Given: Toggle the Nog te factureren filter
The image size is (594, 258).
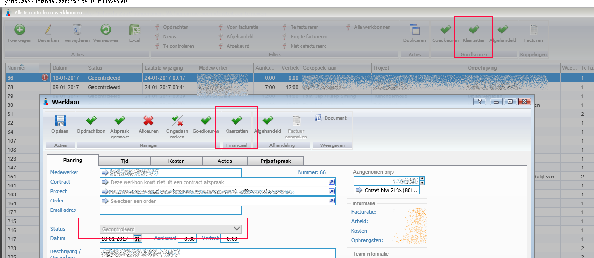Looking at the screenshot, I should coord(309,37).
